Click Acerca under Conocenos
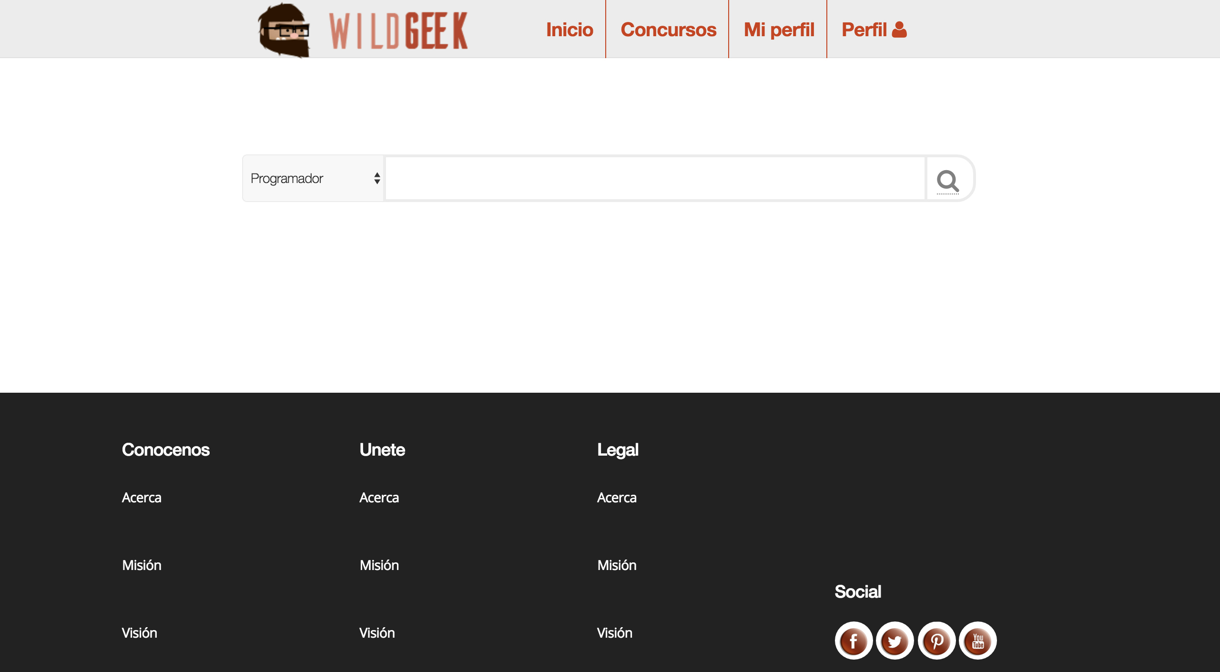 (x=142, y=498)
